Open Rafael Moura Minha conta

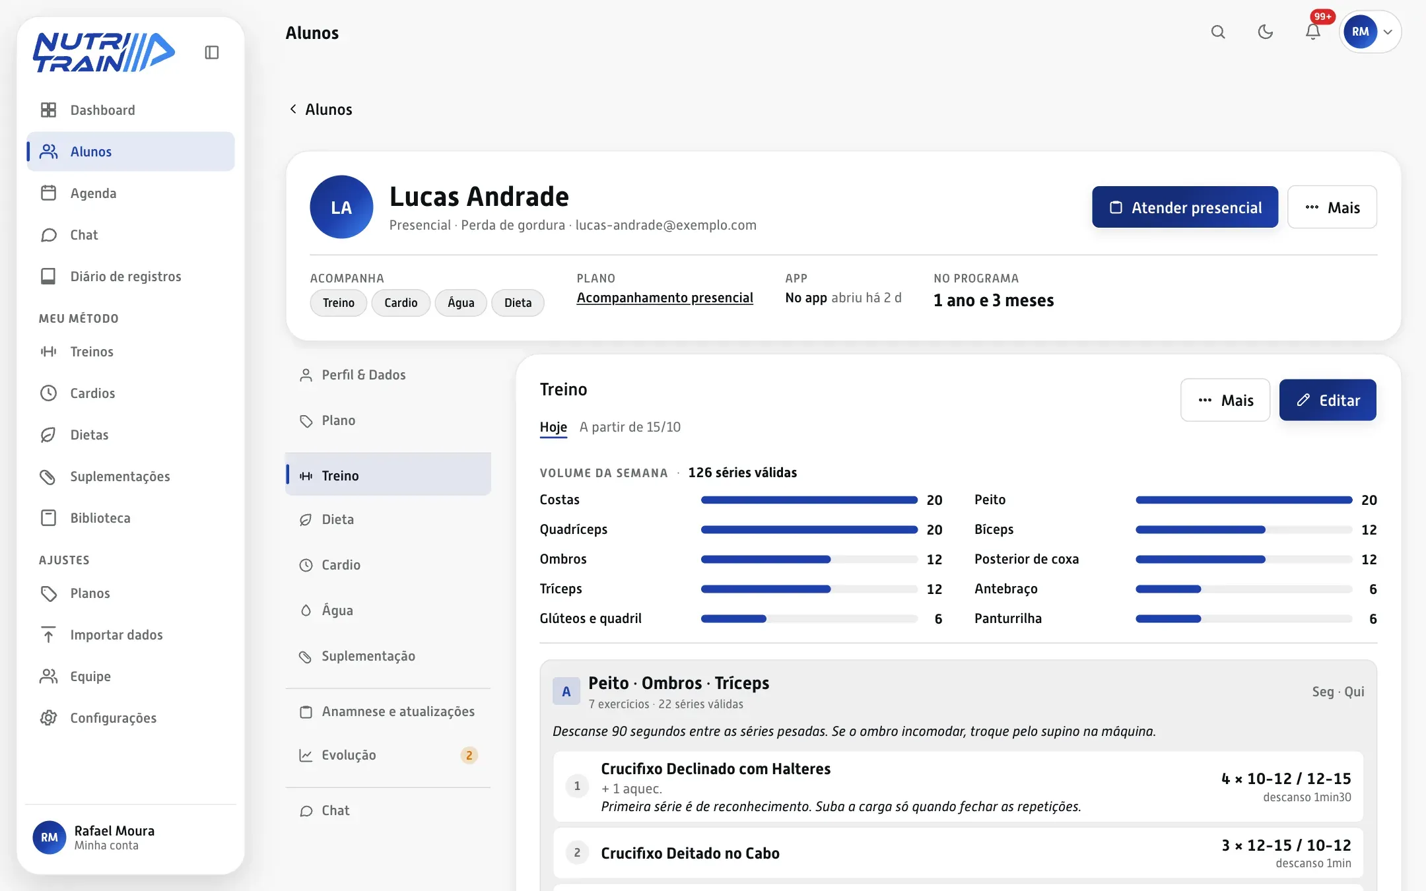pyautogui.click(x=130, y=838)
